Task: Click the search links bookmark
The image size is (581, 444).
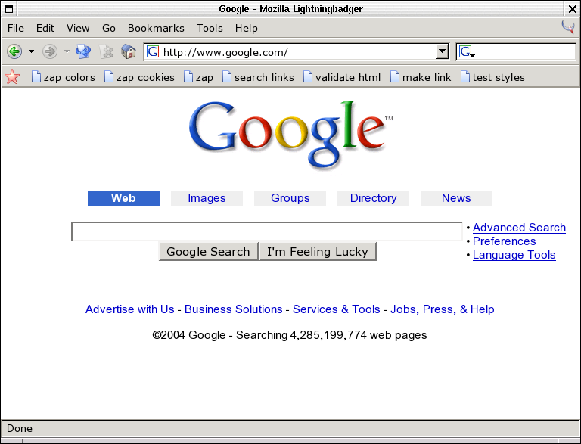Action: pyautogui.click(x=258, y=77)
